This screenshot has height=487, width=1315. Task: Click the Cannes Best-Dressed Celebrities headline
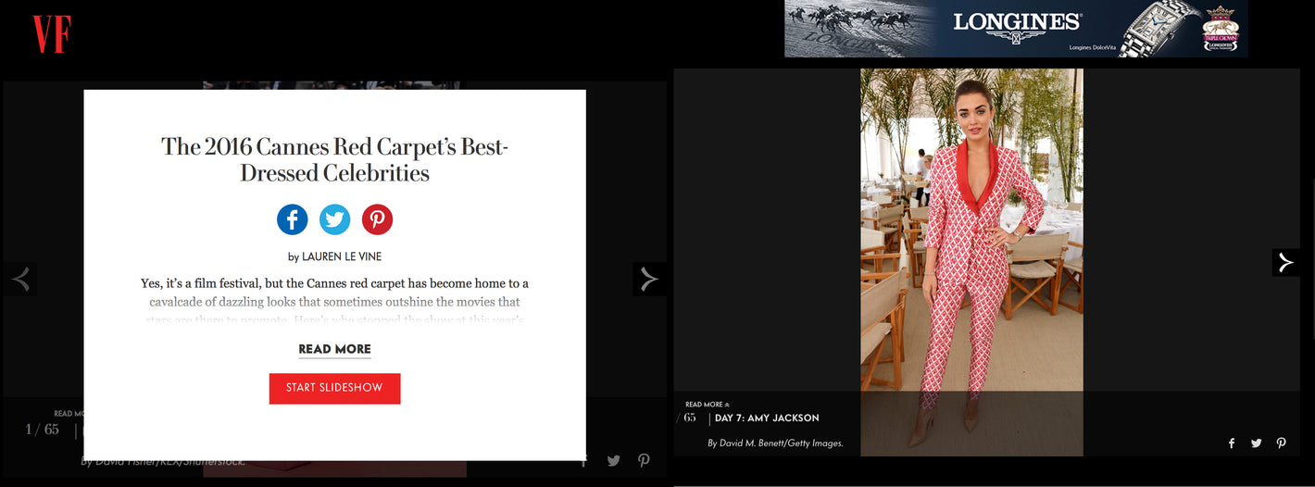(x=334, y=159)
